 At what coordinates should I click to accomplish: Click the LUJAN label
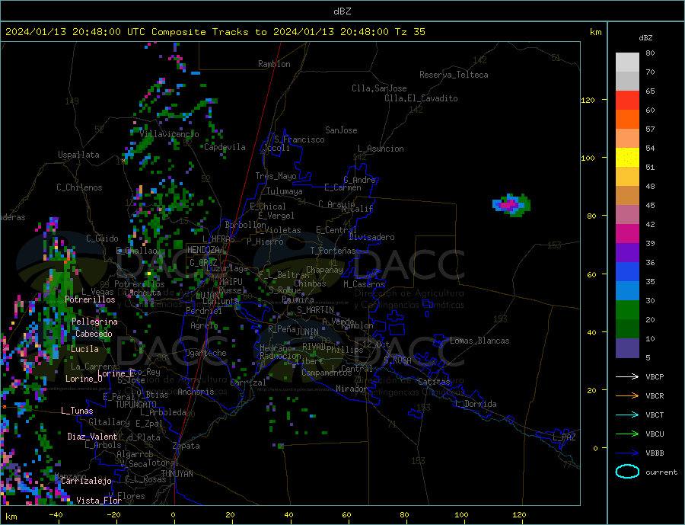(208, 296)
